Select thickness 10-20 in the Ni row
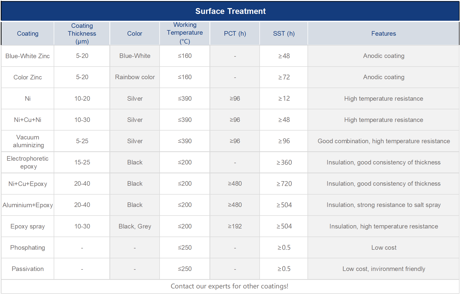 tap(82, 98)
